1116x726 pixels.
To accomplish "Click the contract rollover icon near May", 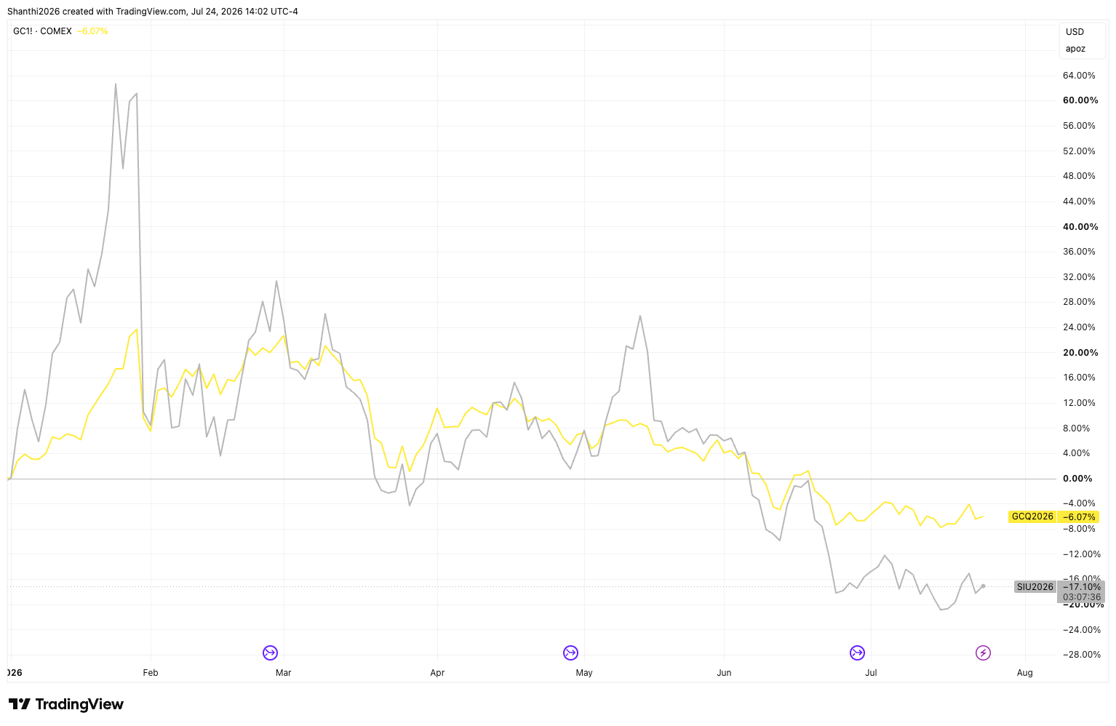I will click(x=570, y=653).
